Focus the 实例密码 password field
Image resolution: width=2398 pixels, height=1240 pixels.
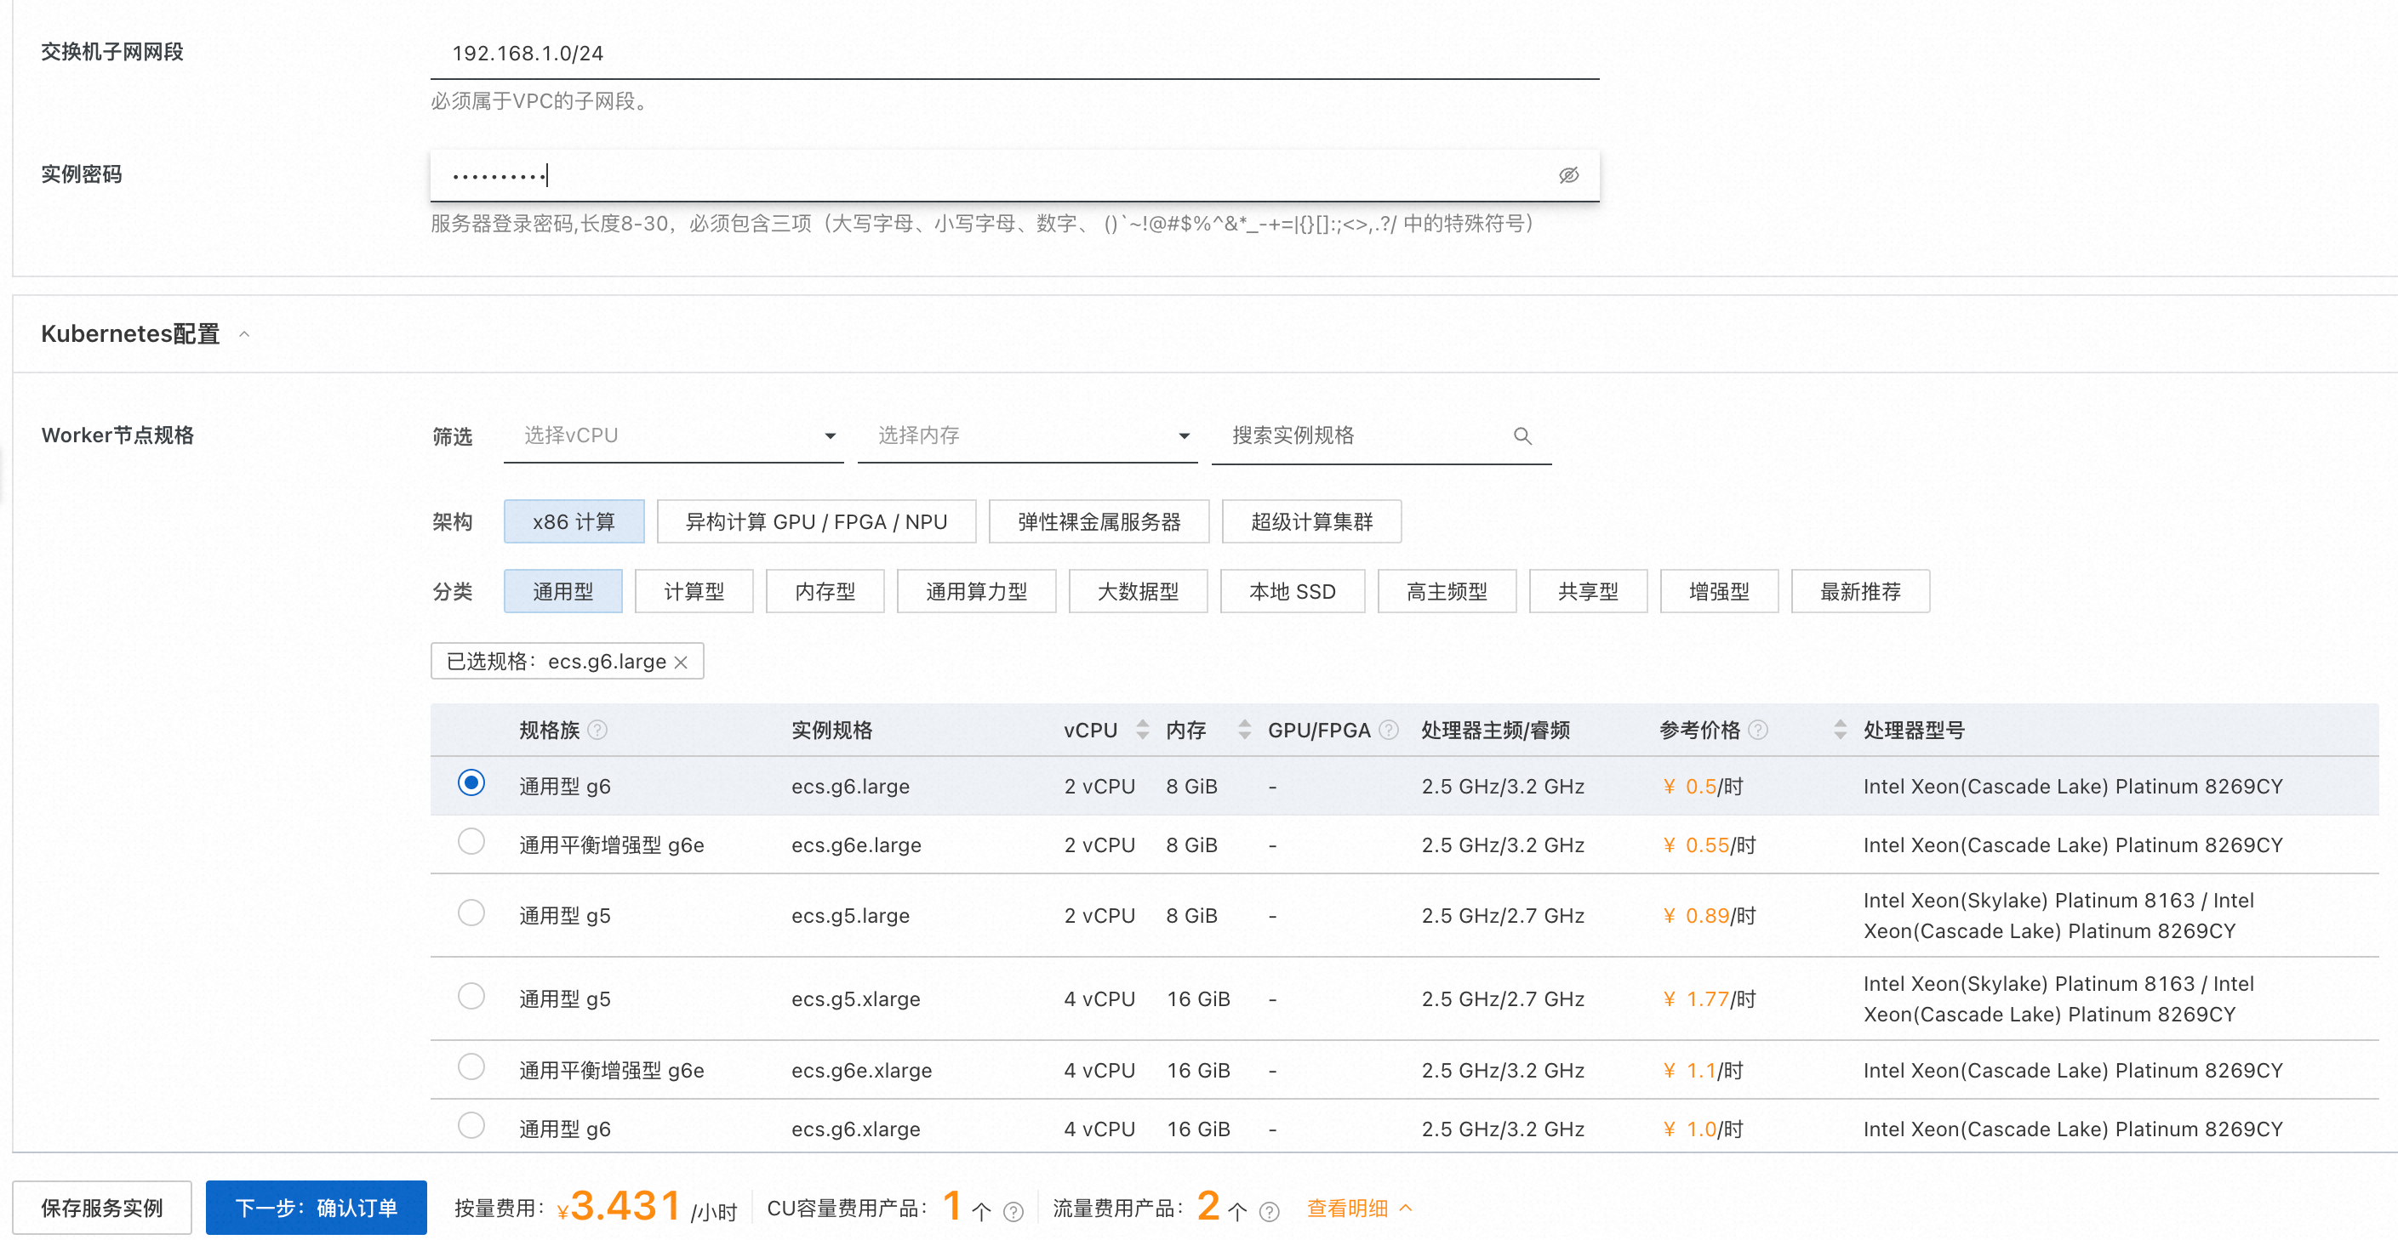1014,175
